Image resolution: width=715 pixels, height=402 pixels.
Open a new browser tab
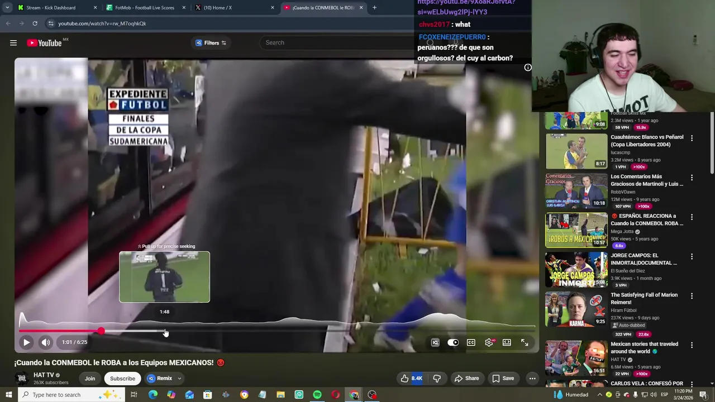(374, 8)
